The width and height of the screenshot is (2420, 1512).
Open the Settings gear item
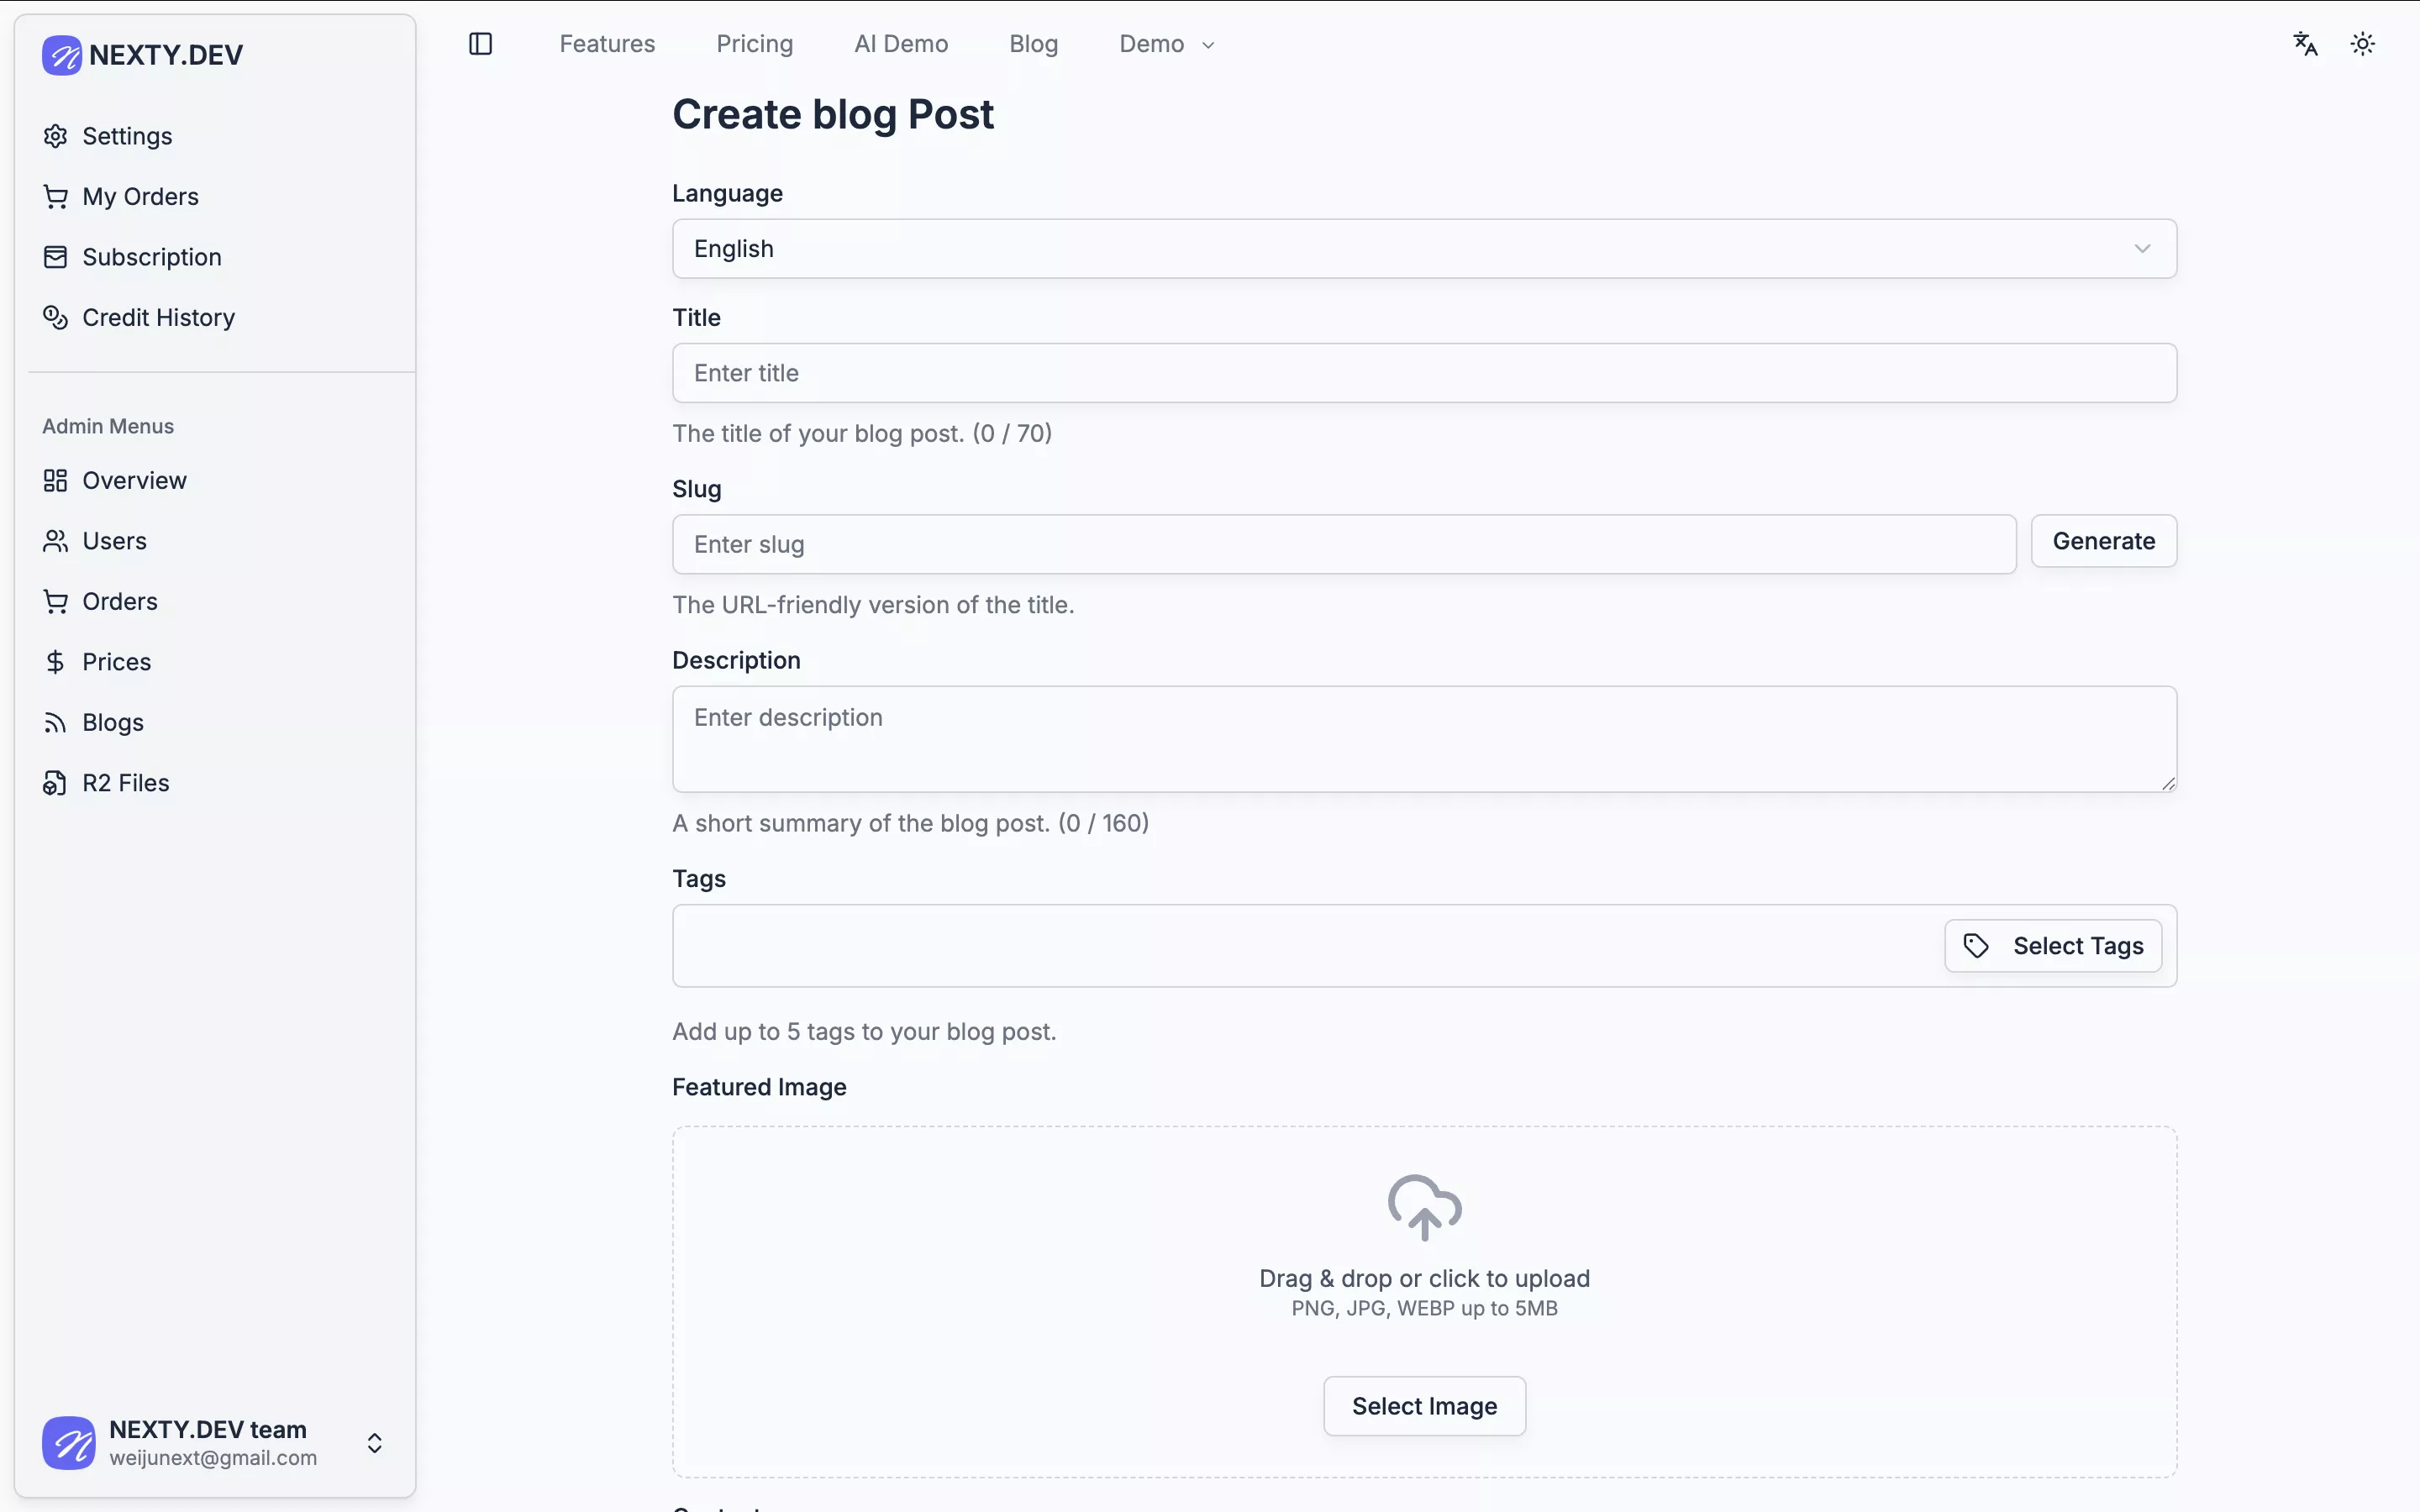[x=56, y=136]
